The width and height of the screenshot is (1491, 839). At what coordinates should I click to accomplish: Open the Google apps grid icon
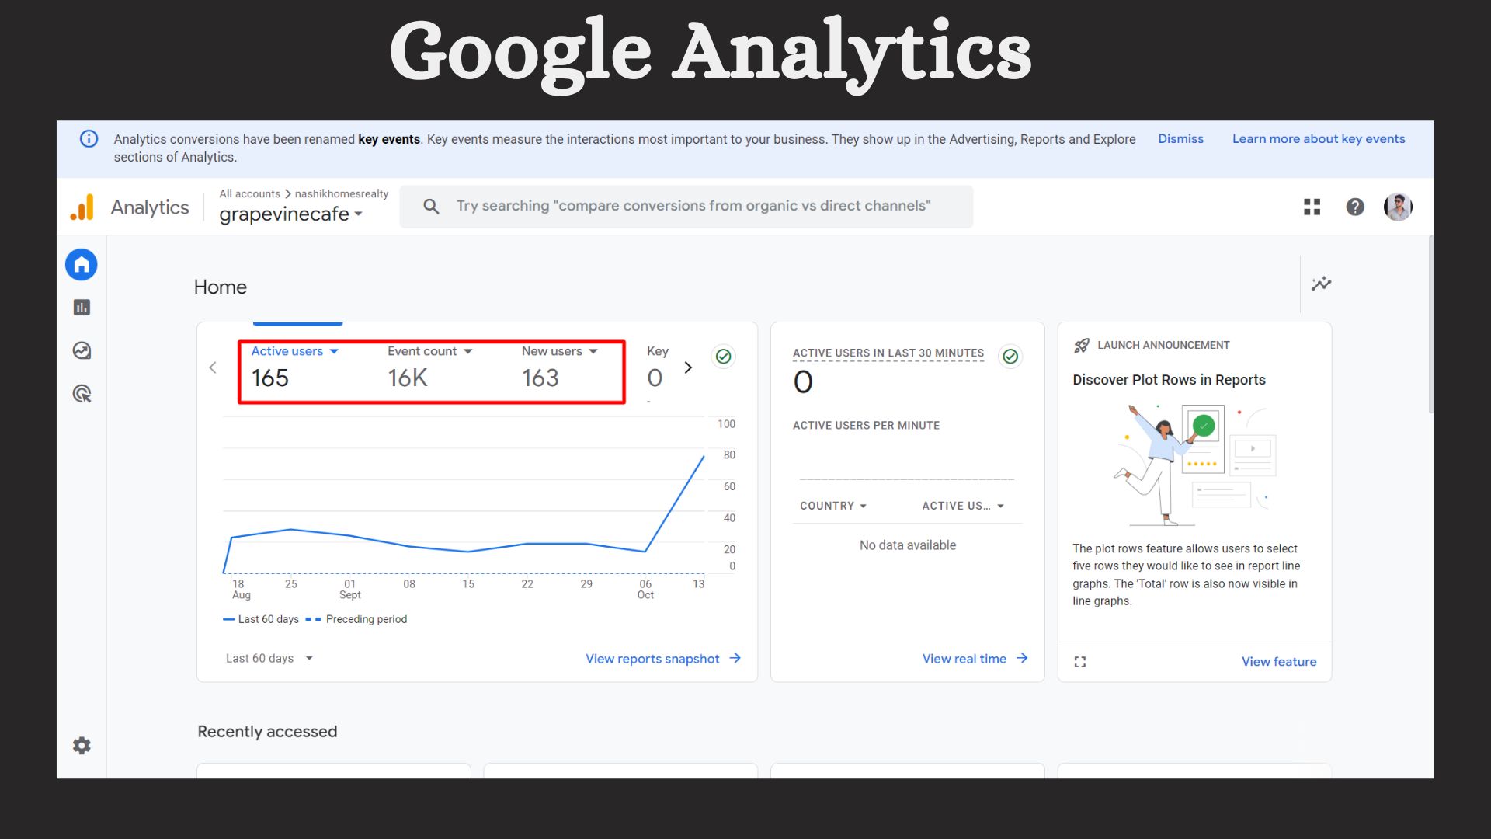1312,207
